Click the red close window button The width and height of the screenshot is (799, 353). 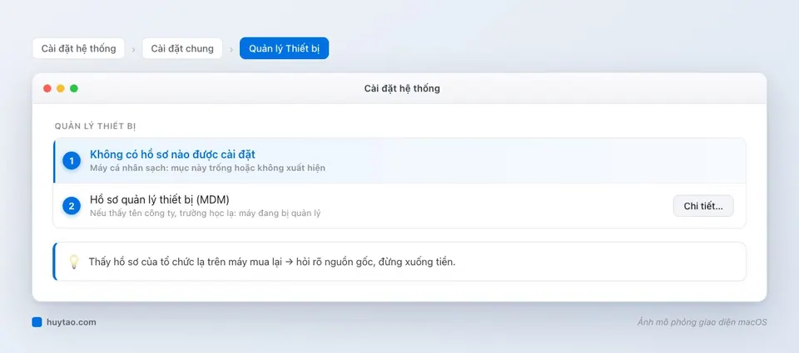click(47, 89)
